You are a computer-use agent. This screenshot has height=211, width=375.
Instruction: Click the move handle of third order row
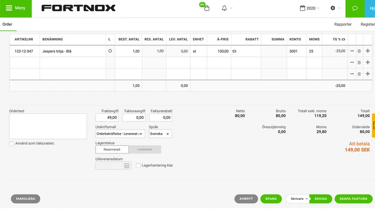click(367, 74)
